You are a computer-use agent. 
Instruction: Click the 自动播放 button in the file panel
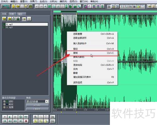37,106
